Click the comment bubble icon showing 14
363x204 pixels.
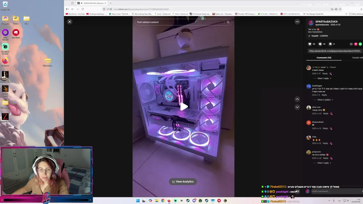pos(320,44)
